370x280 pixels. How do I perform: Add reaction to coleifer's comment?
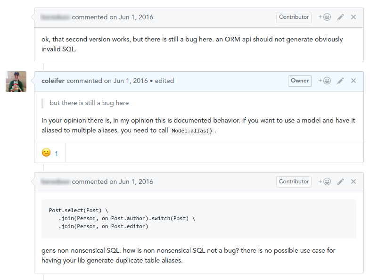(x=324, y=81)
